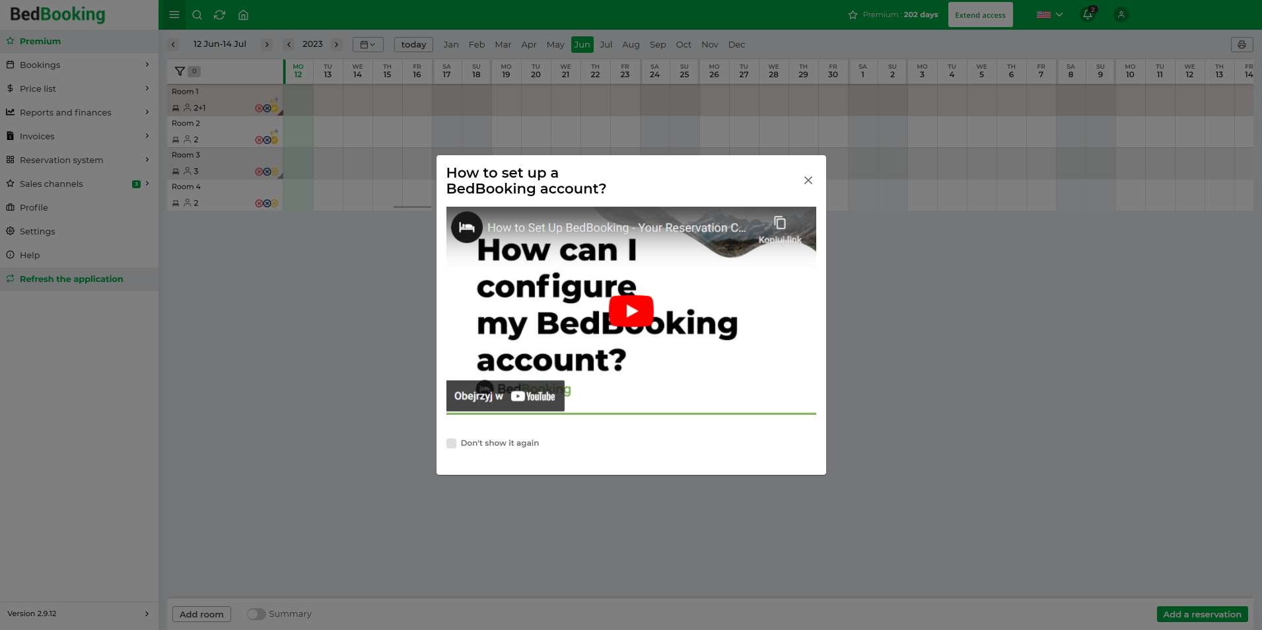Open the date picker calendar dropdown
The image size is (1262, 630).
coord(368,44)
